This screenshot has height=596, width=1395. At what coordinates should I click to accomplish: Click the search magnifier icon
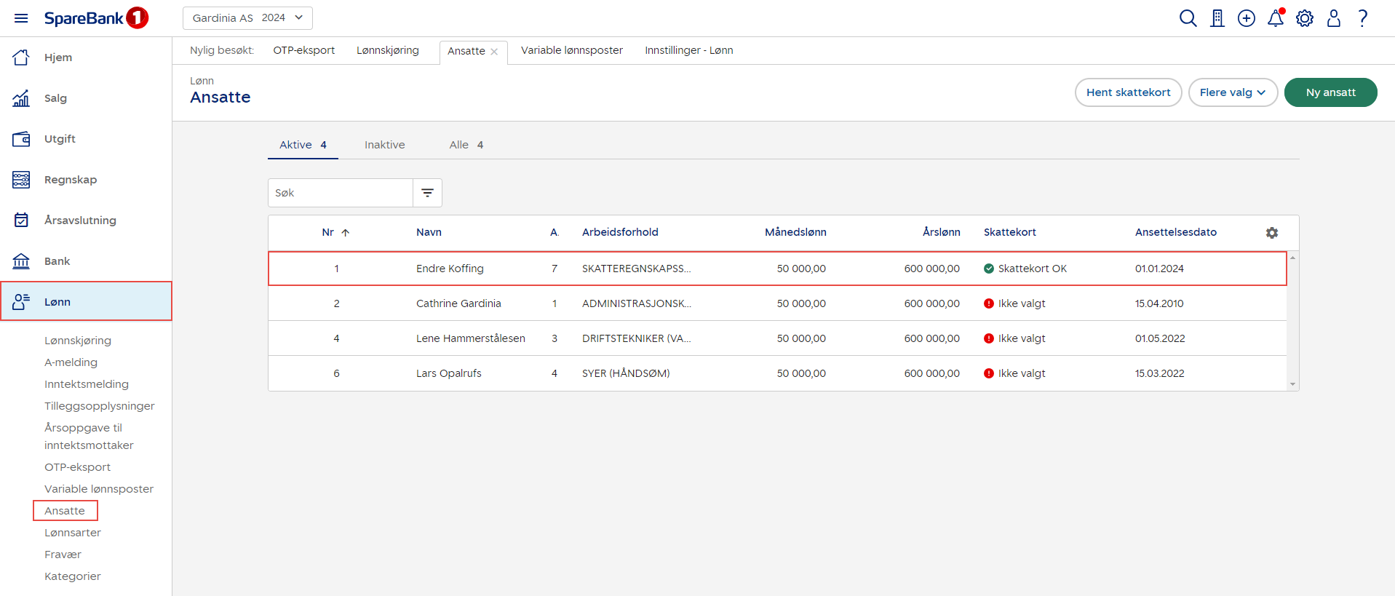coord(1188,18)
